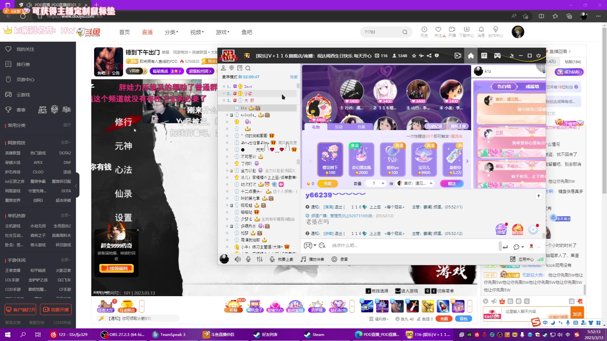Open OBS from the Windows taskbar
607x341 pixels.
click(x=123, y=334)
